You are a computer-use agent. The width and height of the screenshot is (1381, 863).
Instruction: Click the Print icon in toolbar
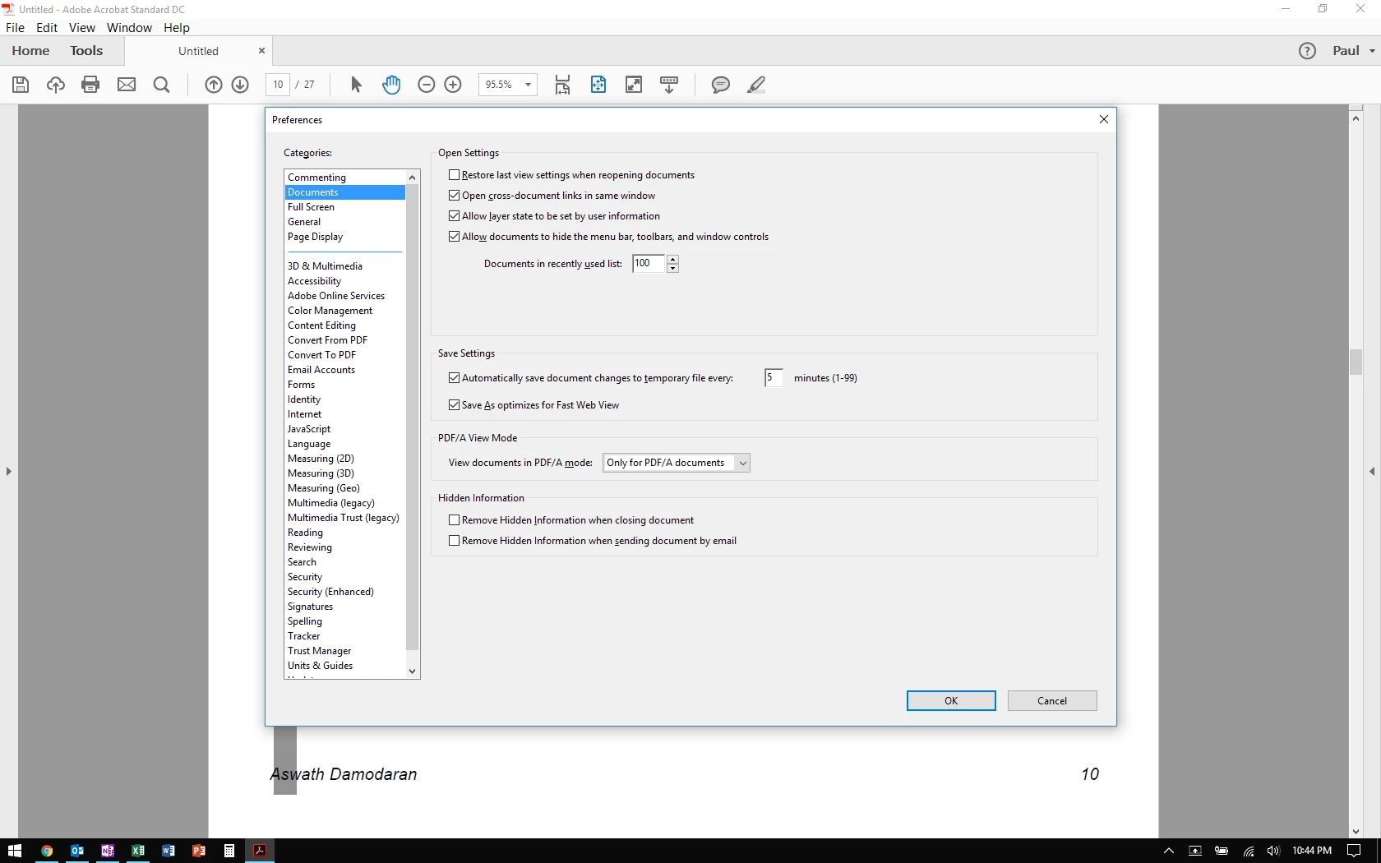90,85
